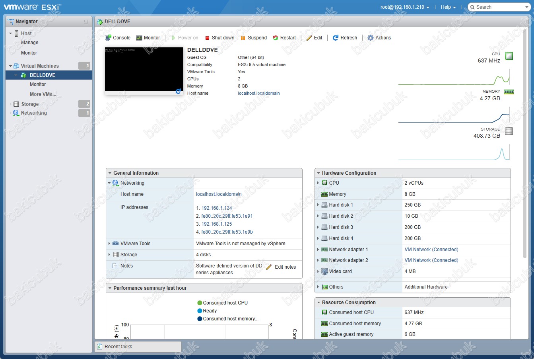Expand the Hard disk 2 row
This screenshot has height=359, width=534.
pos(318,216)
